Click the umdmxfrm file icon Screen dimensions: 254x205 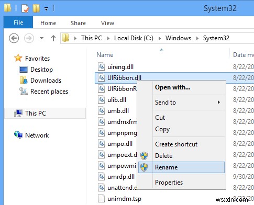click(101, 121)
